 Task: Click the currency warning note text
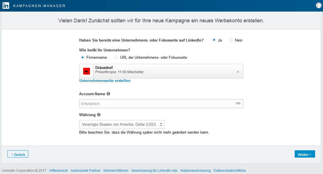coord(144,132)
